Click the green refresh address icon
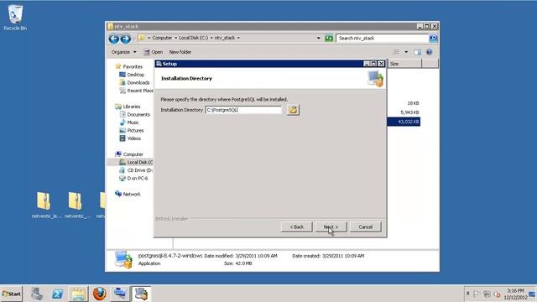The image size is (537, 302). tap(329, 38)
